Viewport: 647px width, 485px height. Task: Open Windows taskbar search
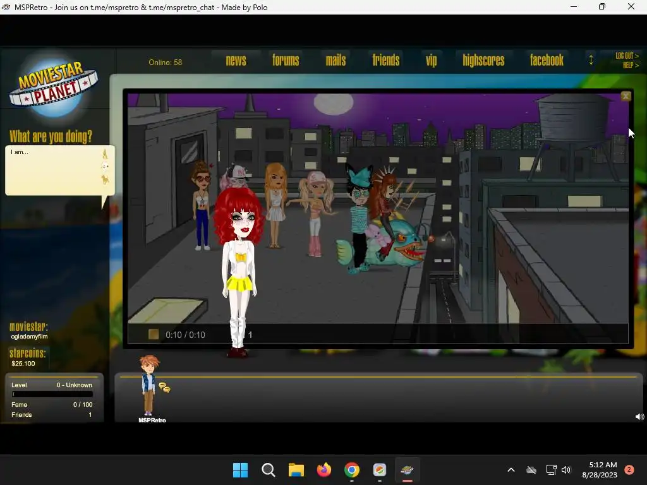pyautogui.click(x=268, y=470)
